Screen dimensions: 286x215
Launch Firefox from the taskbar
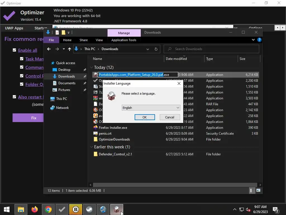tap(34, 209)
